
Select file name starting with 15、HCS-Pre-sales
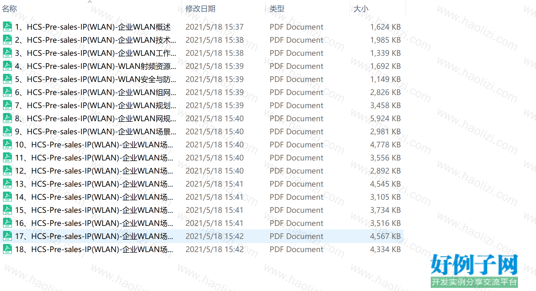(x=94, y=210)
